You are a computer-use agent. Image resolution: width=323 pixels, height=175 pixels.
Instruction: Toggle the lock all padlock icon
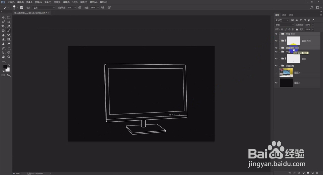pyautogui.click(x=297, y=29)
